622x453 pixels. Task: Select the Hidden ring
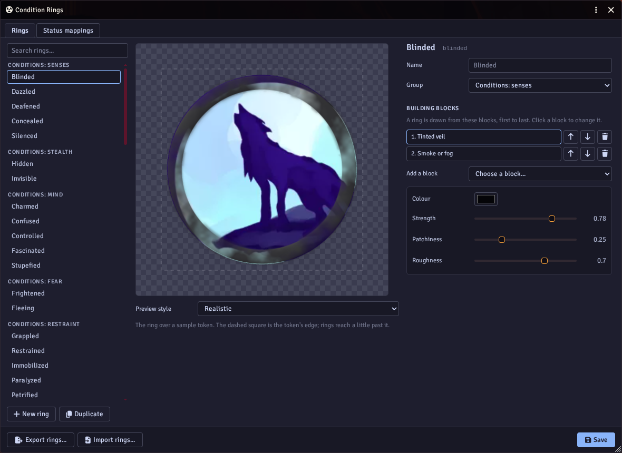63,164
